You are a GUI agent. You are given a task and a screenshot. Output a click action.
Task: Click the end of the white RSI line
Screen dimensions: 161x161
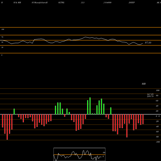tap(143, 43)
